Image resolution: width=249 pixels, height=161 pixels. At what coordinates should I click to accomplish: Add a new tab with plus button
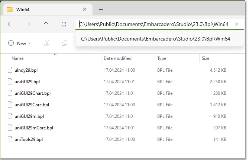101,9
